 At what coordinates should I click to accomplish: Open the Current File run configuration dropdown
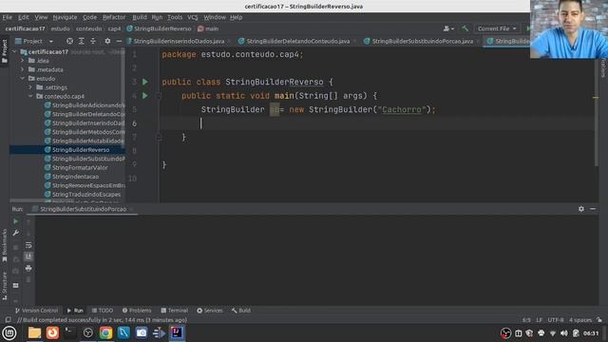click(x=497, y=28)
